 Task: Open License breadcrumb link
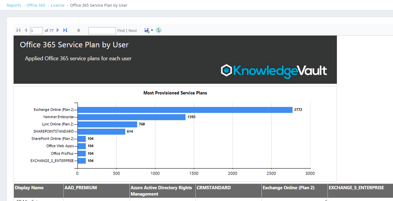coord(58,5)
